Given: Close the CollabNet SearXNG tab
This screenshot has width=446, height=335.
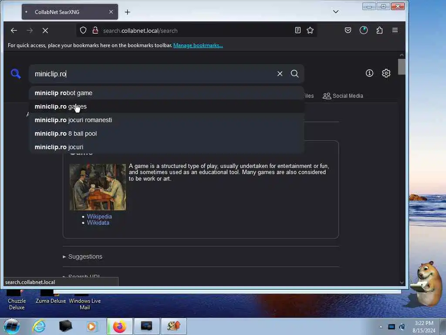Looking at the screenshot, I should [111, 12].
